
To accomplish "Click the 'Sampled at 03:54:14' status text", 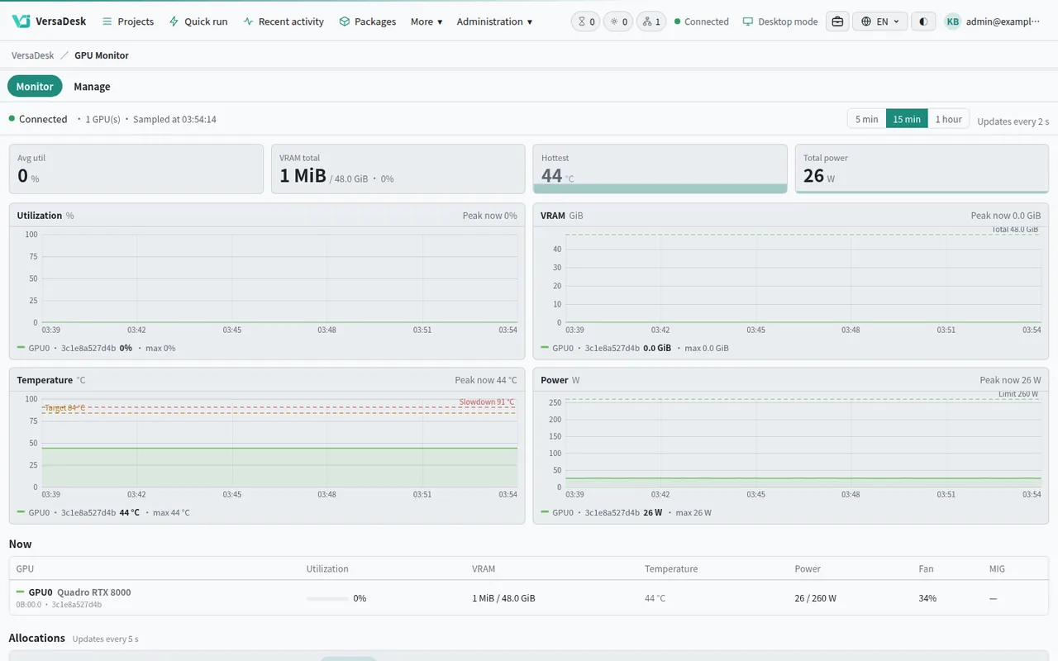I will (x=174, y=119).
